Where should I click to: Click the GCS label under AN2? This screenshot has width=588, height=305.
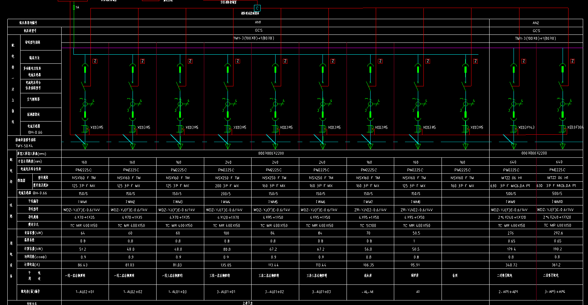click(537, 31)
